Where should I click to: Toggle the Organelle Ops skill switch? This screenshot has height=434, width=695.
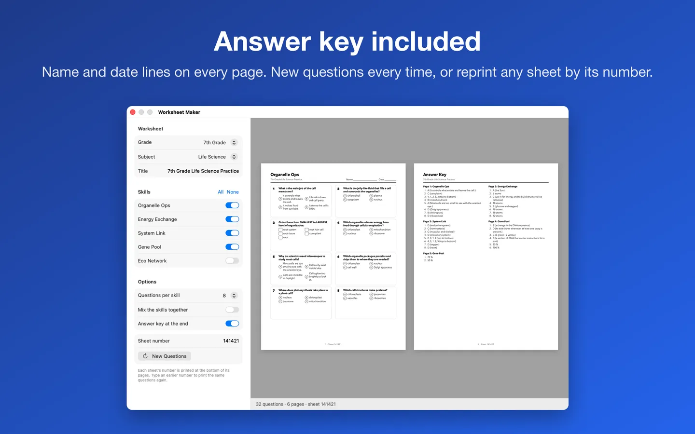tap(232, 205)
